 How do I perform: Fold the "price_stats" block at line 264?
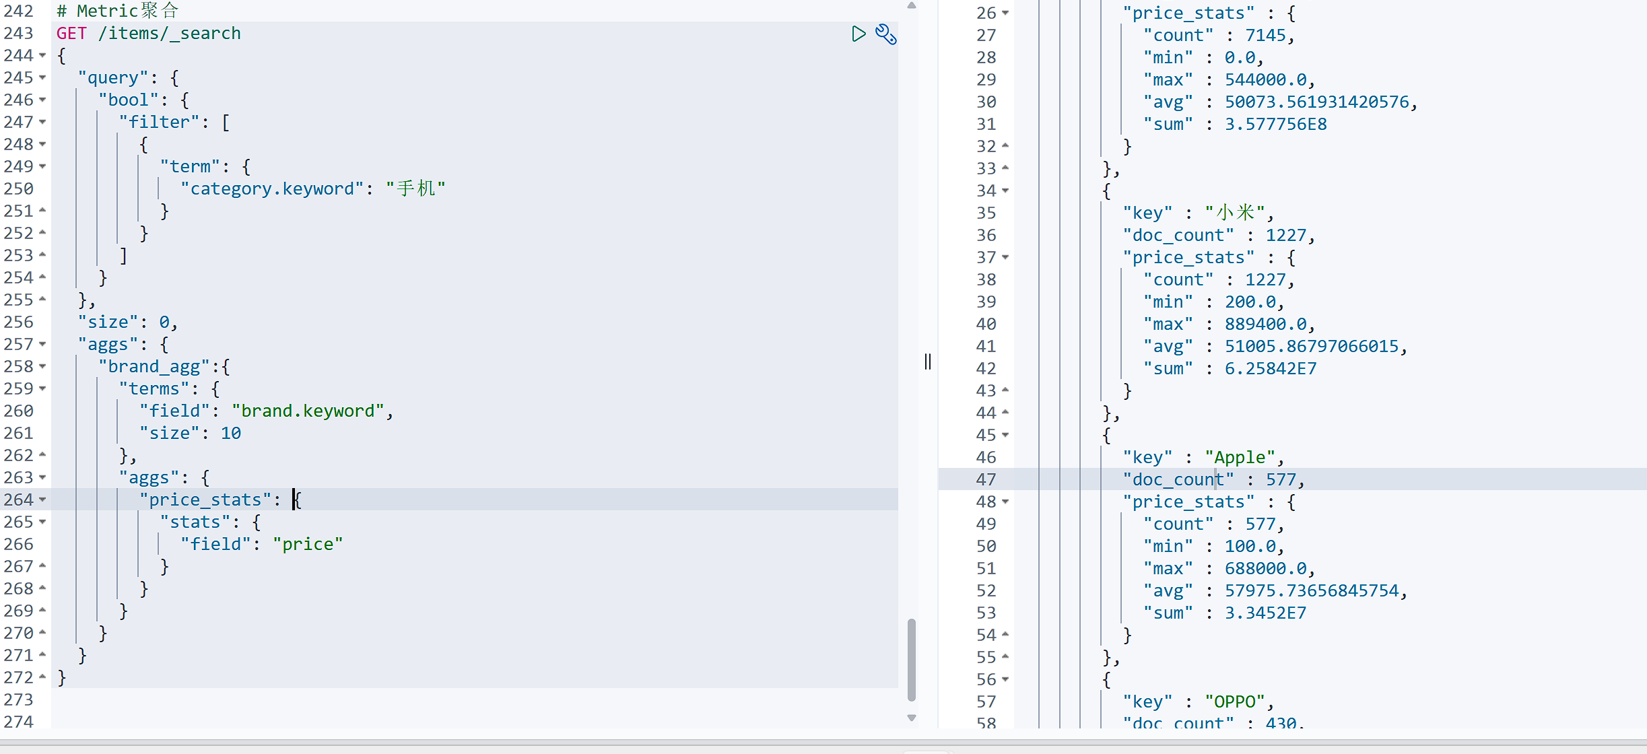point(42,500)
